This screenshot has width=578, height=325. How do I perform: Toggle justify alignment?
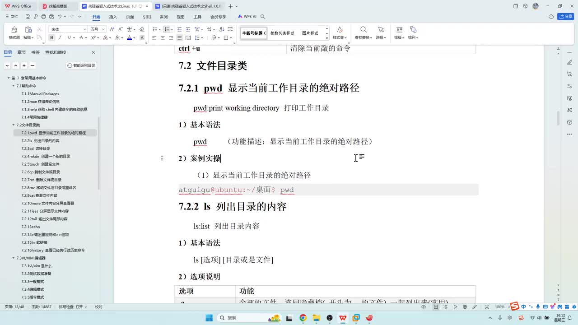180,38
